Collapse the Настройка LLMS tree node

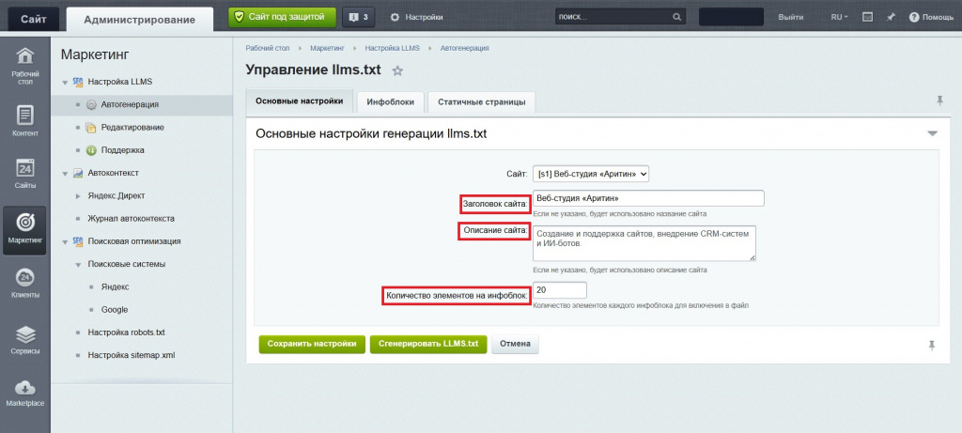(x=65, y=82)
